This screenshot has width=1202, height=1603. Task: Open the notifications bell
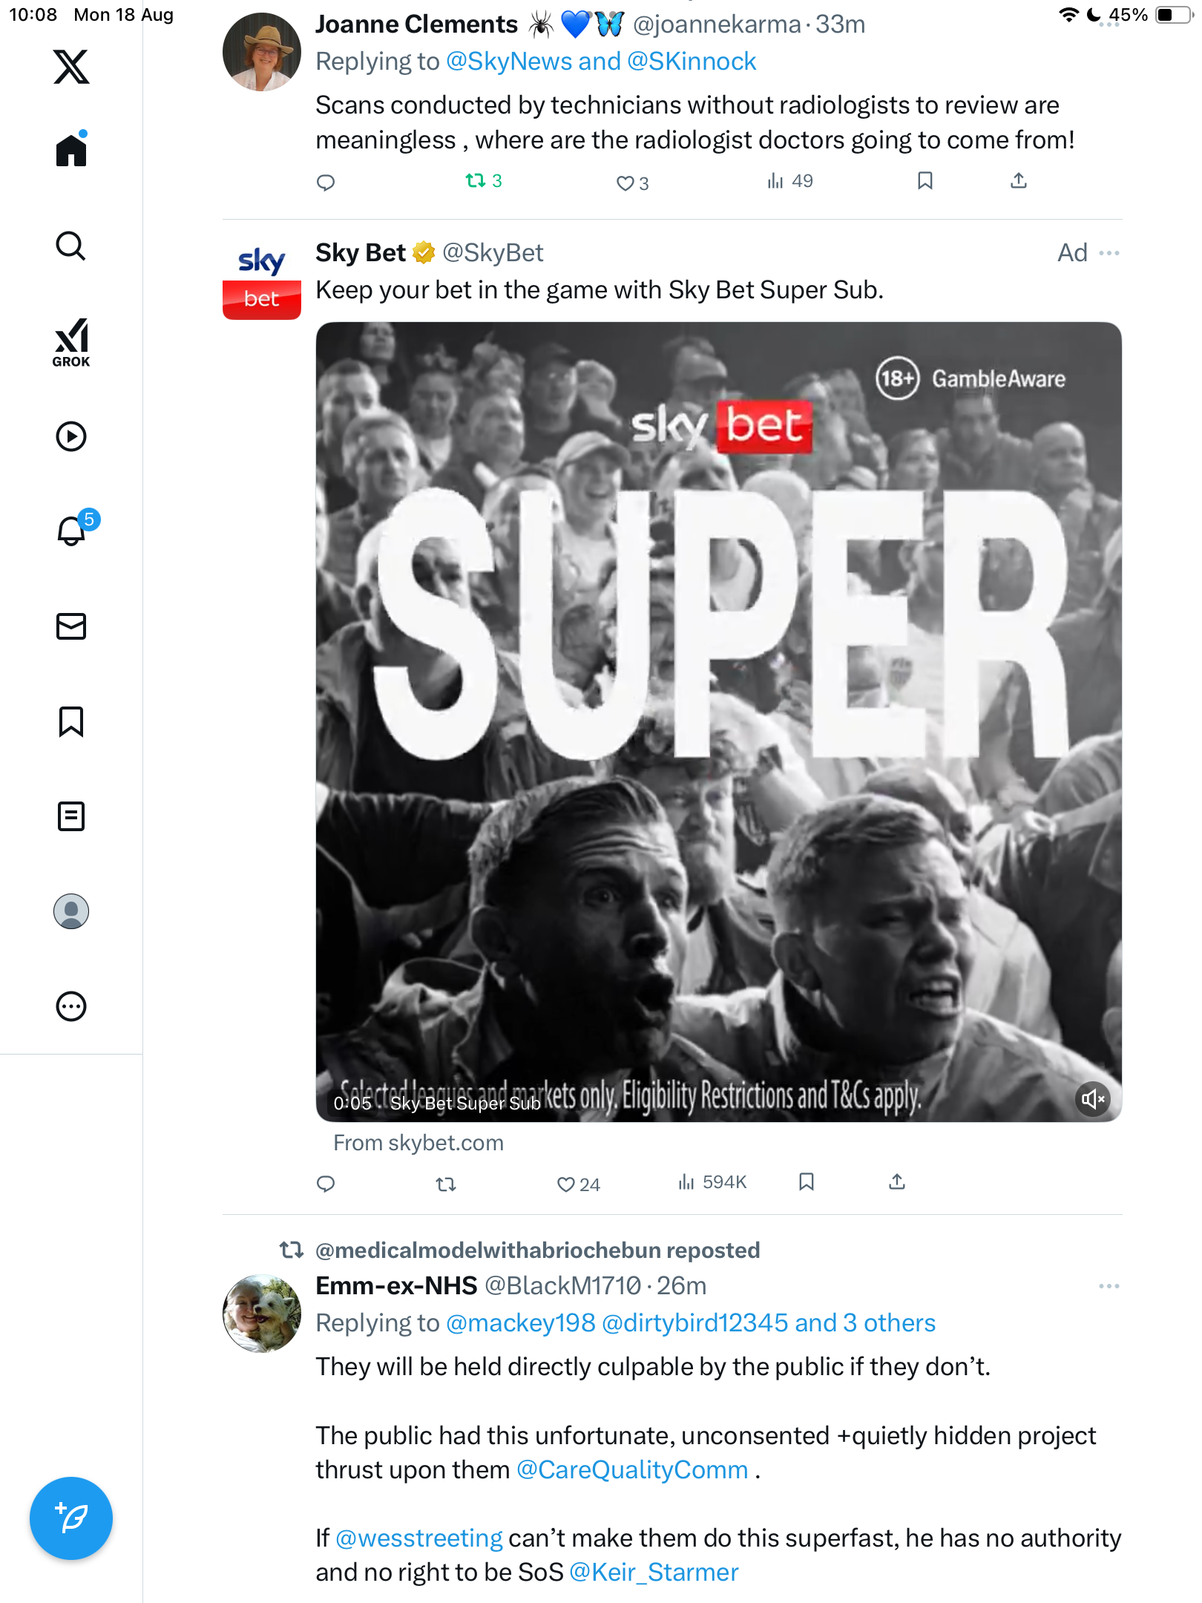[x=71, y=531]
